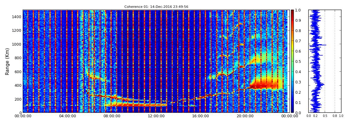Image resolution: width=349 pixels, height=123 pixels.
Task: Click the 0.5 label on the colorbar
Action: point(299,61)
